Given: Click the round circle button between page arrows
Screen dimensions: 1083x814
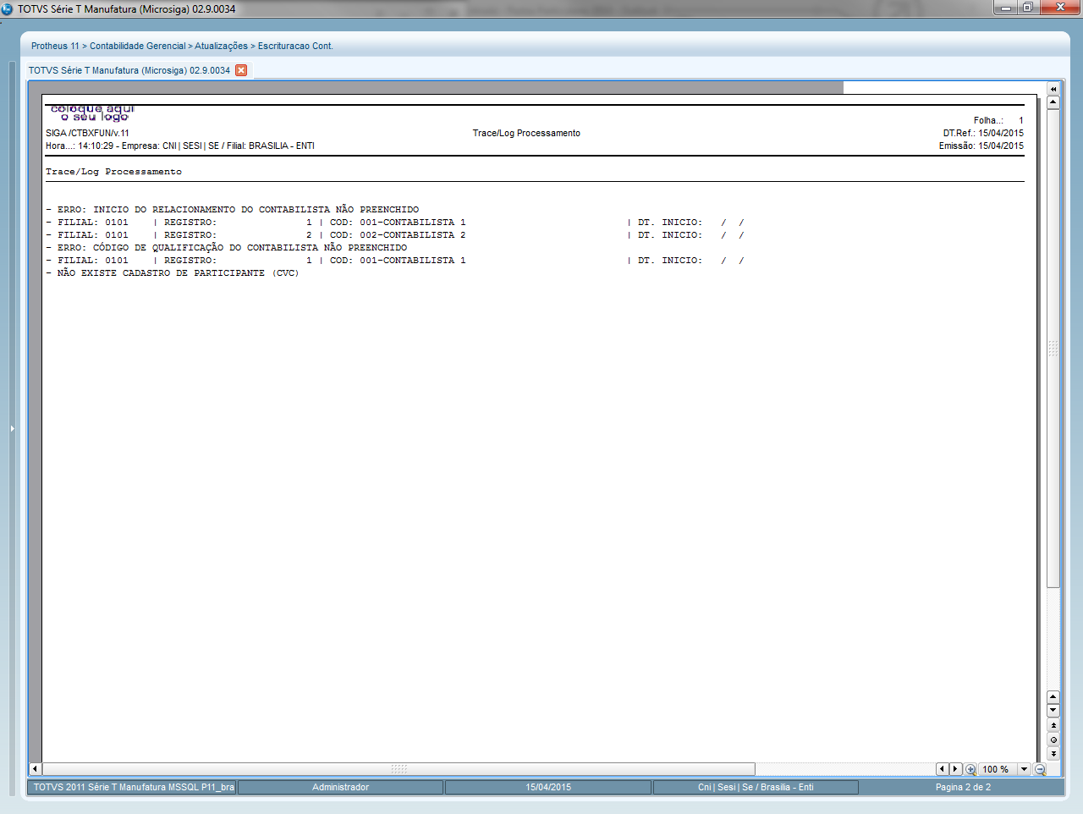Looking at the screenshot, I should click(1053, 740).
